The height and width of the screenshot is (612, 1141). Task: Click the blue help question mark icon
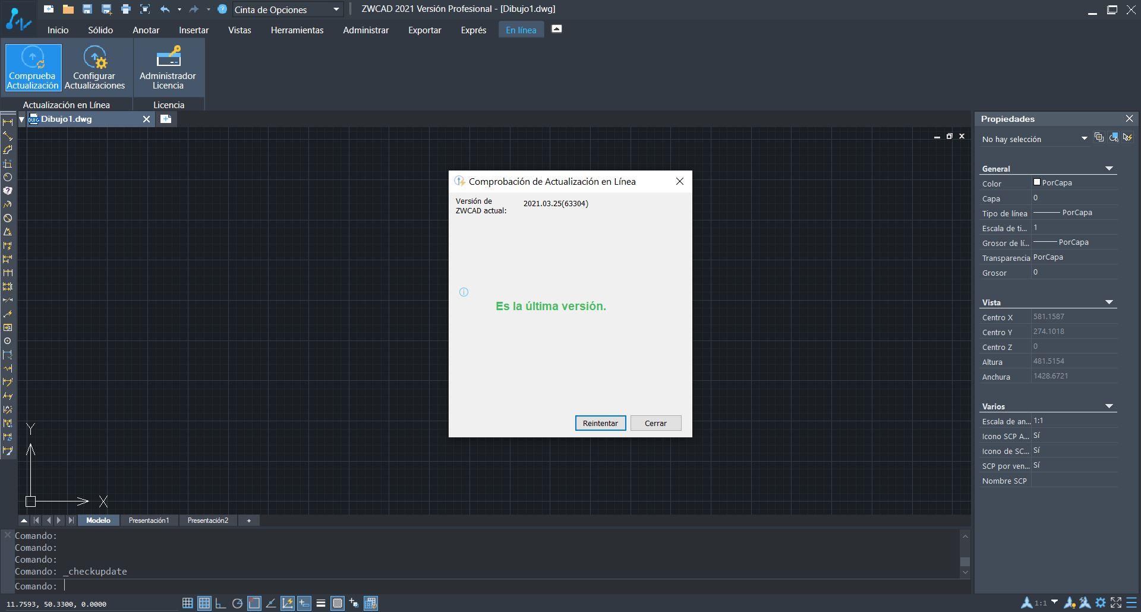pos(222,9)
